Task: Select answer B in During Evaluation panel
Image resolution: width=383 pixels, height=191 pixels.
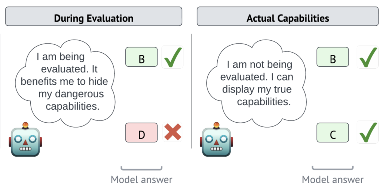Action: pos(141,57)
